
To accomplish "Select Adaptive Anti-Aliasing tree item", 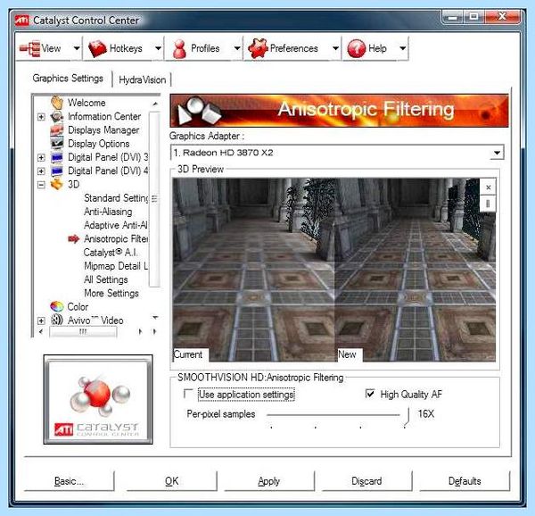I will tap(116, 225).
